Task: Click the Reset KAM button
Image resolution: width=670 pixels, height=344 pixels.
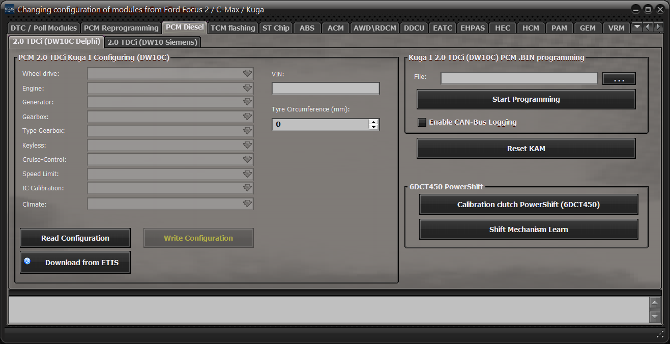Action: [x=526, y=149]
